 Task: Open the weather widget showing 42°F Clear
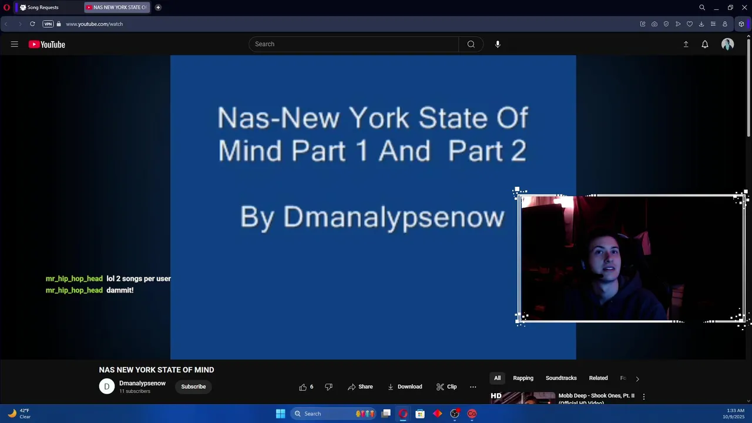(18, 414)
